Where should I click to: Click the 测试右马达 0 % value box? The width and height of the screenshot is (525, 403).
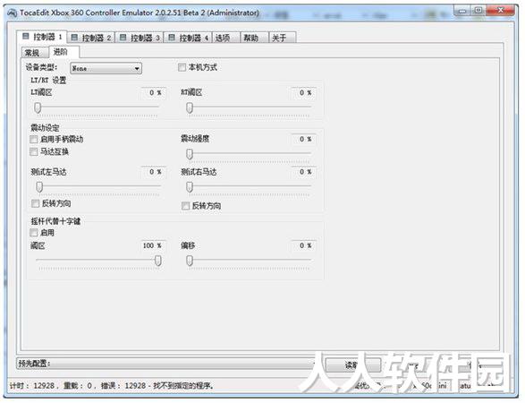303,172
